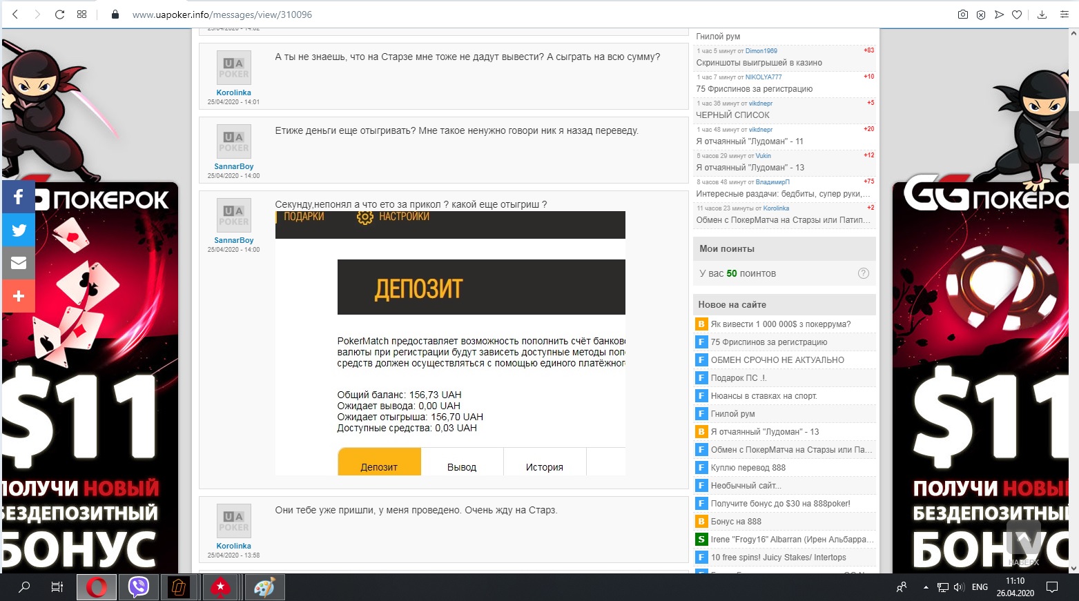
Task: Open user Vukin profile link
Action: [x=763, y=156]
